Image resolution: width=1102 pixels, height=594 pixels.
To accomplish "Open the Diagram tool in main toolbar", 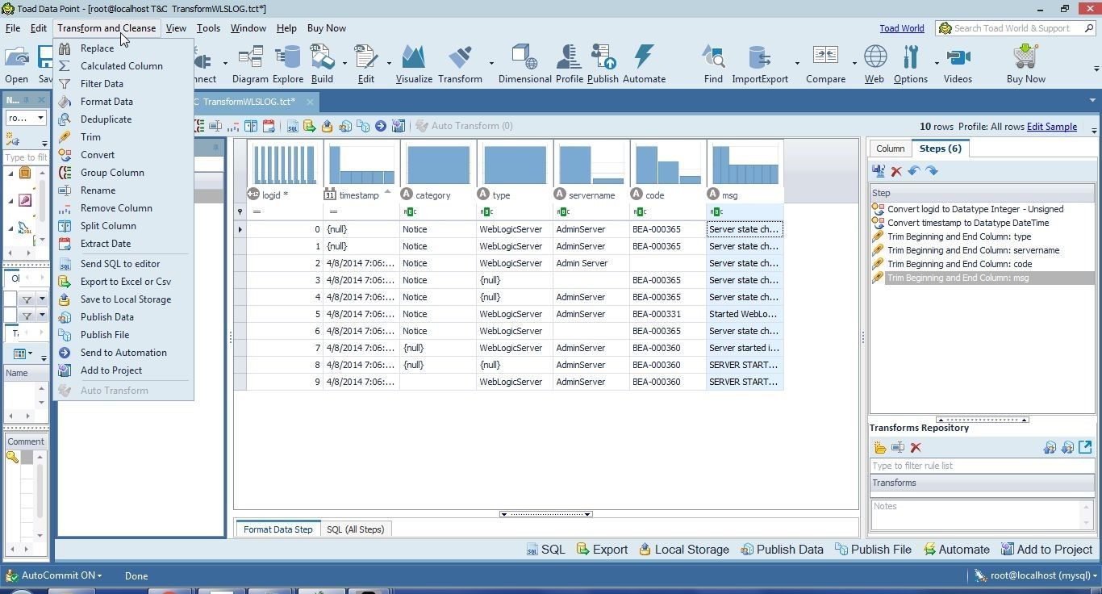I will tap(250, 64).
